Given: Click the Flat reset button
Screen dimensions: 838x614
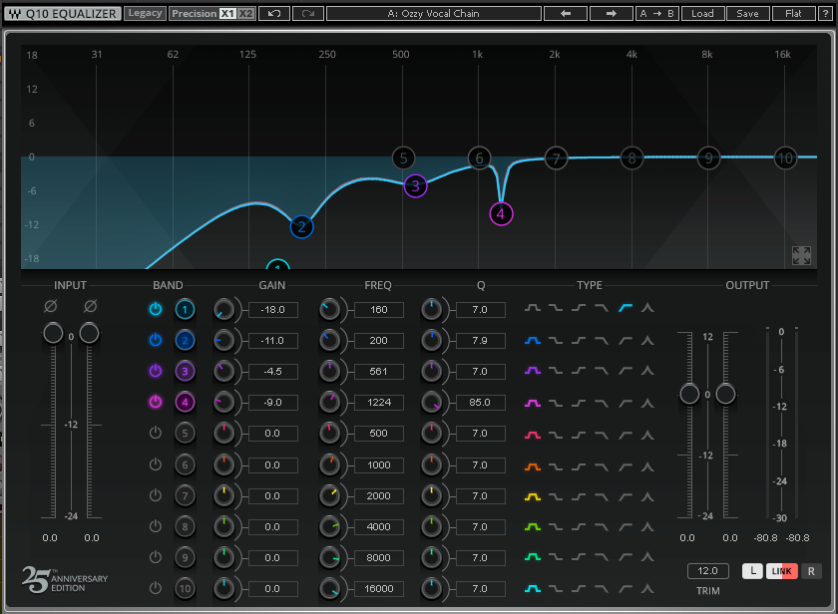Looking at the screenshot, I should tap(793, 13).
